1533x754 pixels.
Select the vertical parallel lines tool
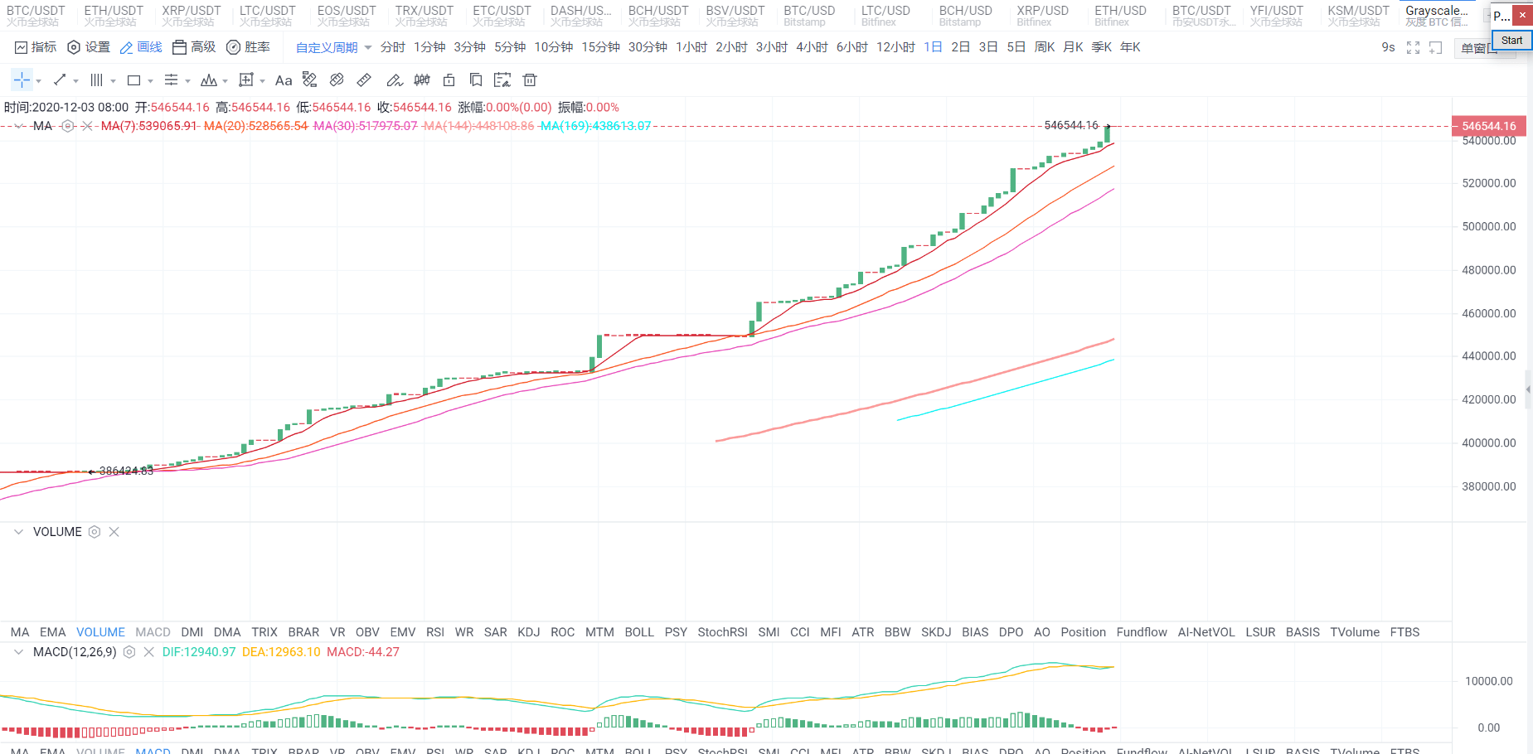[96, 80]
